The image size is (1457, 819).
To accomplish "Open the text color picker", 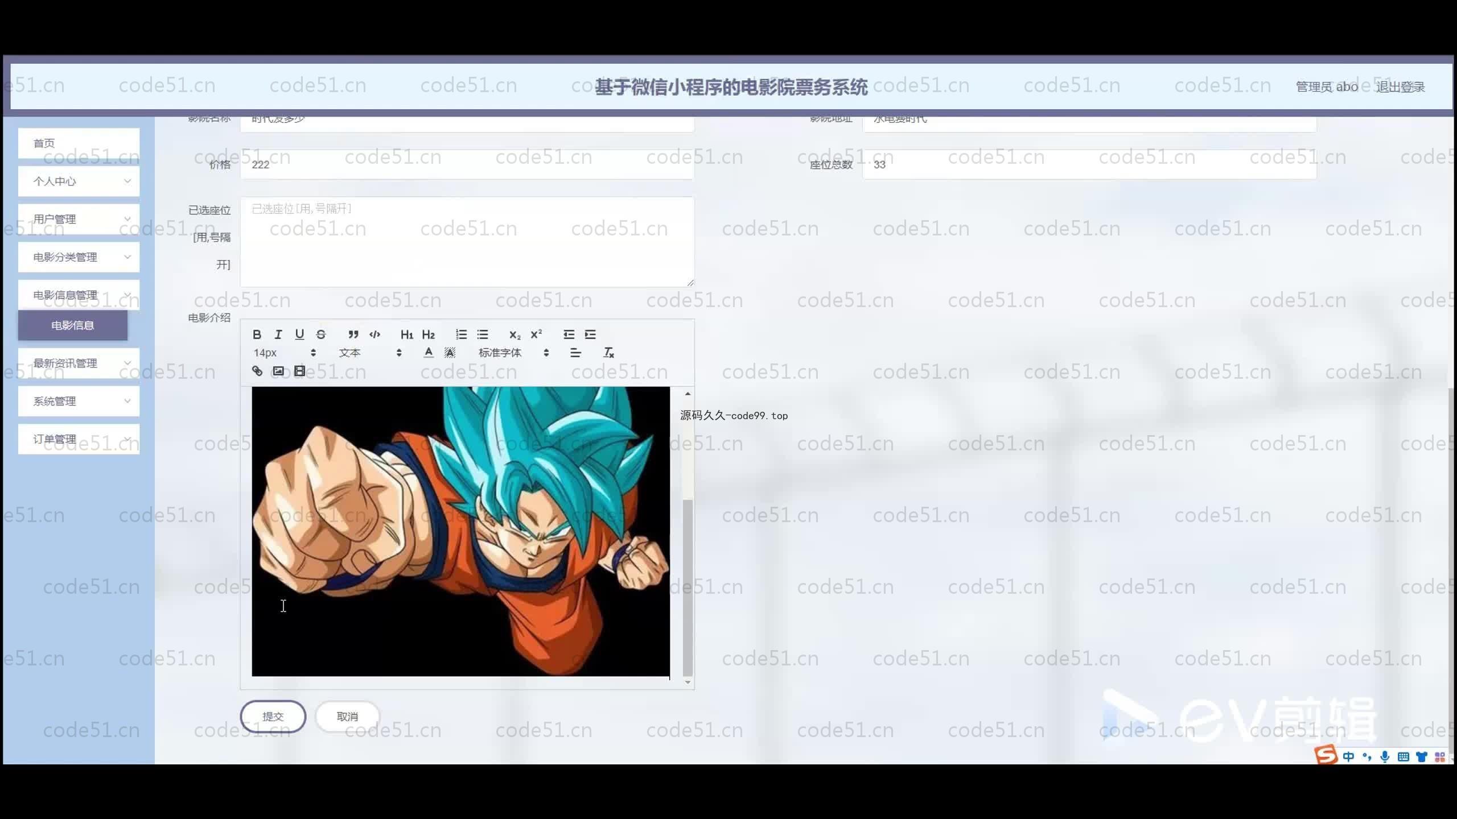I will (429, 353).
